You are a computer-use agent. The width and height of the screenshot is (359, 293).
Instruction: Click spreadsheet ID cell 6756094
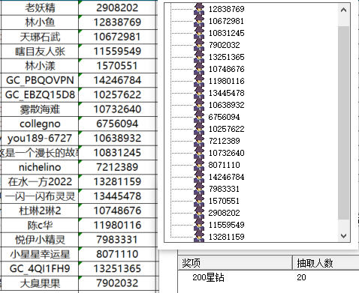(x=118, y=124)
